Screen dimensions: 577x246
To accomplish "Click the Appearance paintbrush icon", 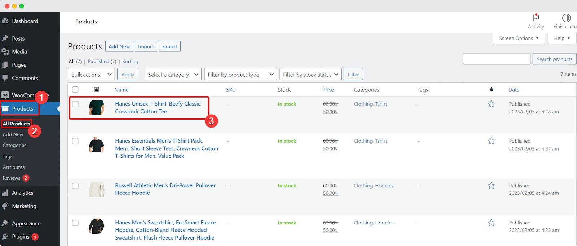I will [5, 223].
